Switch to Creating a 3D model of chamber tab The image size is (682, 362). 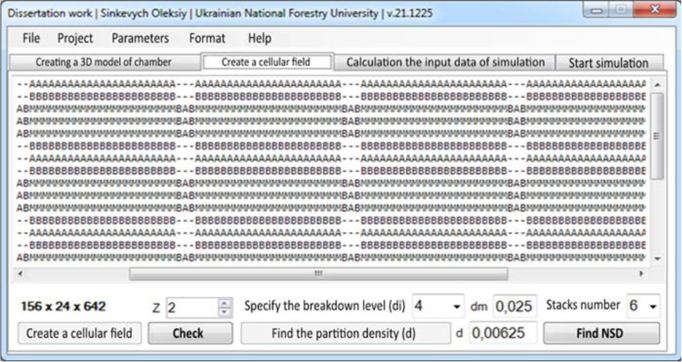103,62
